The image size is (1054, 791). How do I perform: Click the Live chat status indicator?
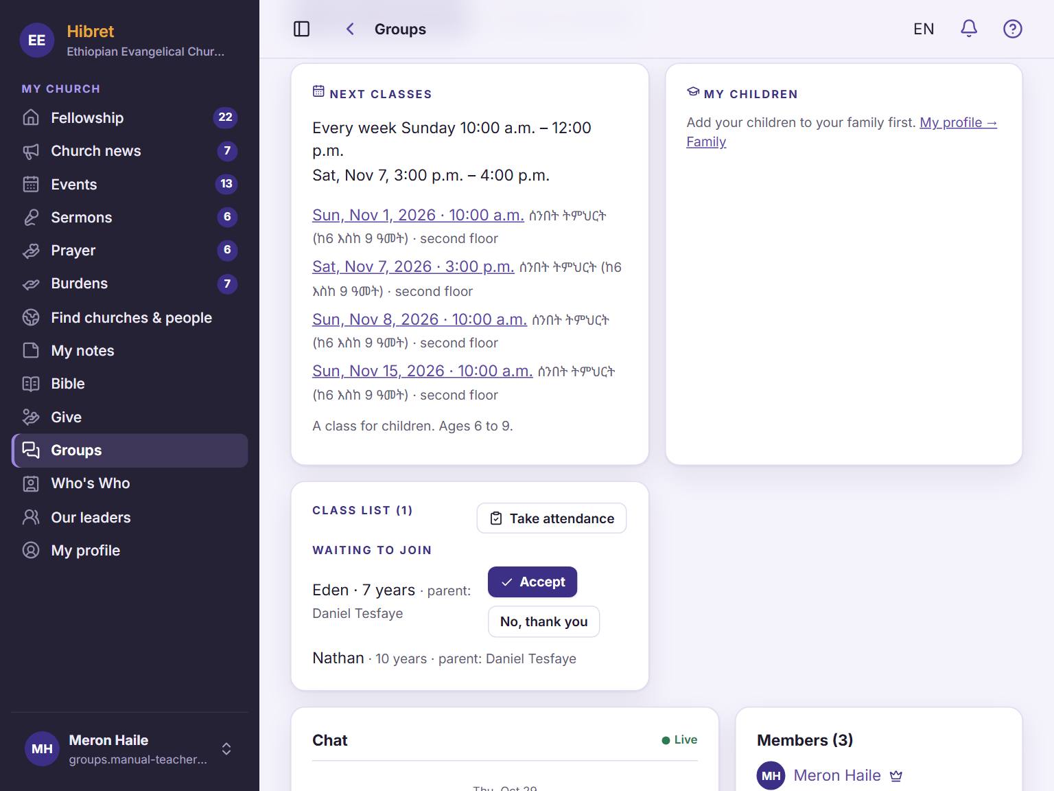(x=679, y=740)
